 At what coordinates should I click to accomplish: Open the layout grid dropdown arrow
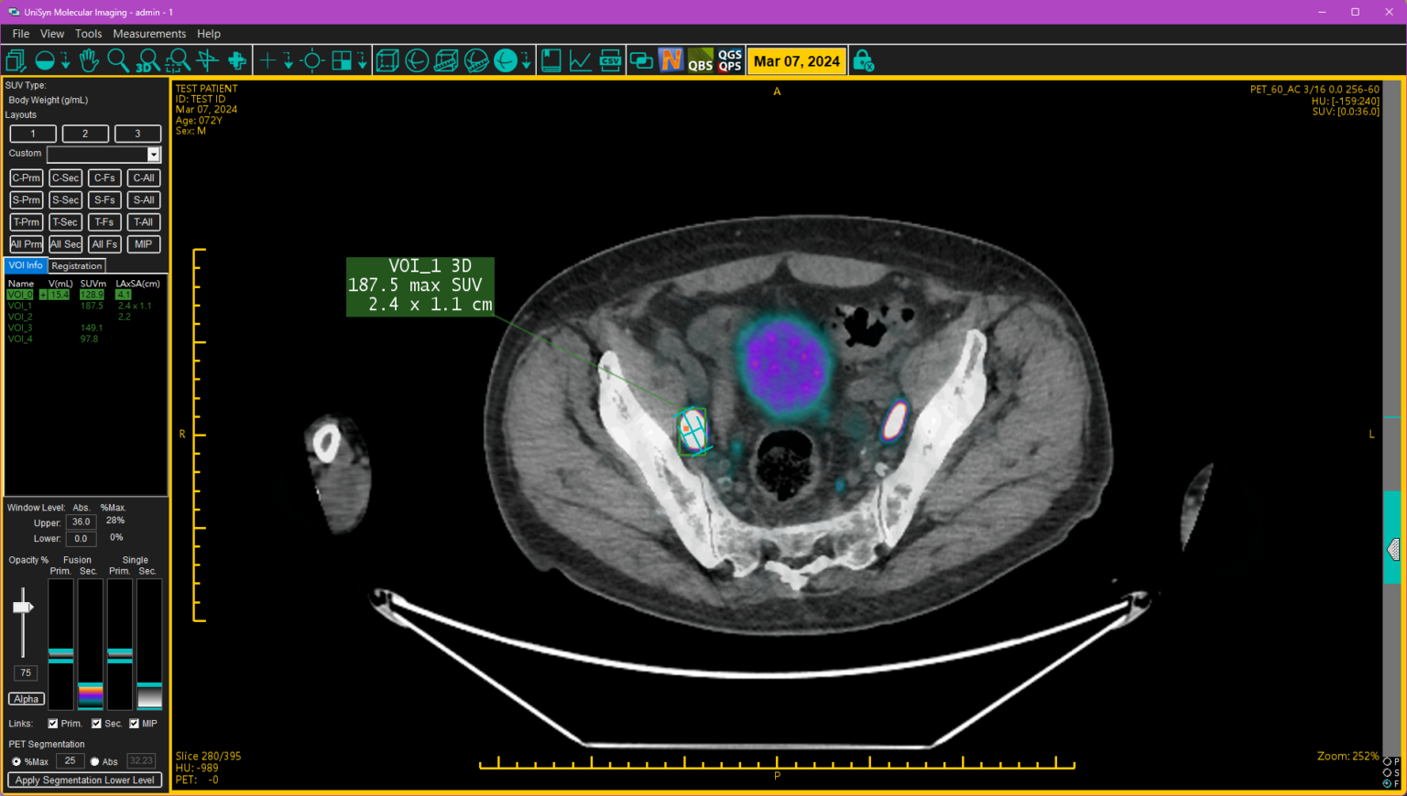click(361, 60)
